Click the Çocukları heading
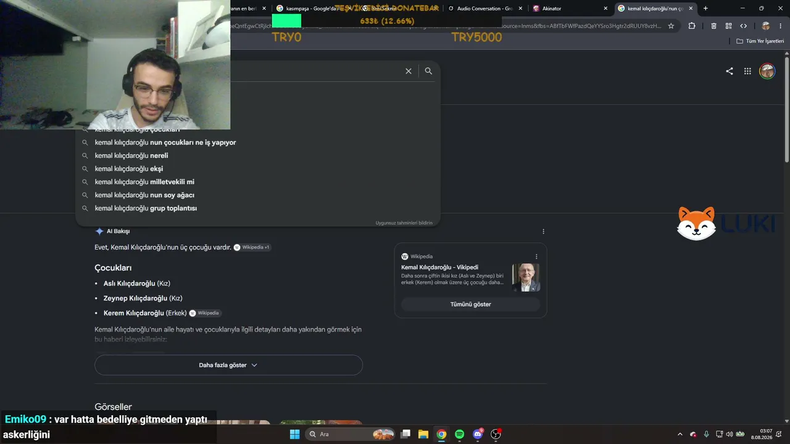Image resolution: width=790 pixels, height=444 pixels. (113, 268)
